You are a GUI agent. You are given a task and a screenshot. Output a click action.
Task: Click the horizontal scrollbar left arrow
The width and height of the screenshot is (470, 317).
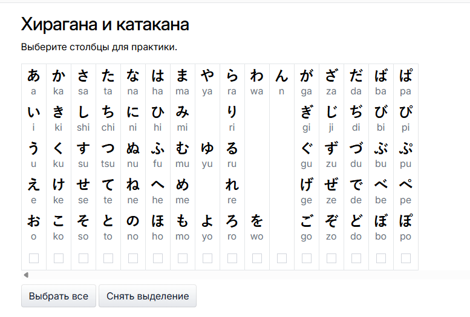[x=25, y=275]
